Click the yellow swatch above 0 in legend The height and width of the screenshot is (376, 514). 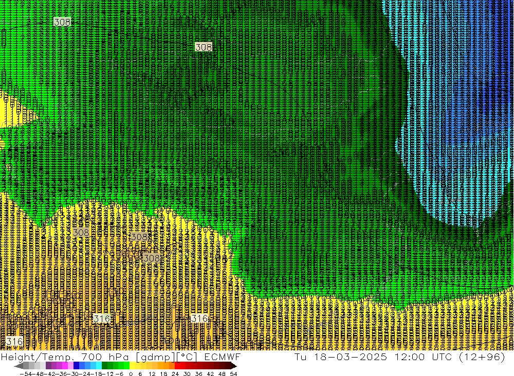(132, 366)
